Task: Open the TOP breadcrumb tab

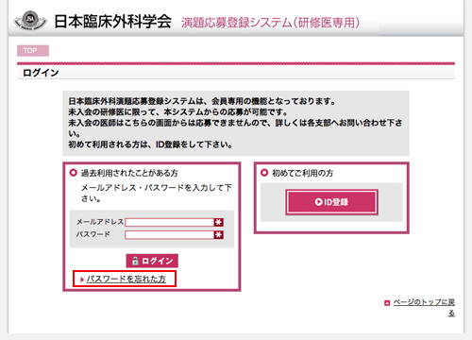Action: pyautogui.click(x=33, y=51)
